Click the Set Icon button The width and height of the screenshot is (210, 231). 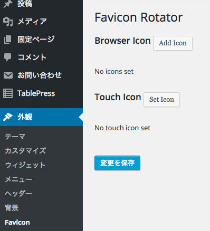(161, 100)
